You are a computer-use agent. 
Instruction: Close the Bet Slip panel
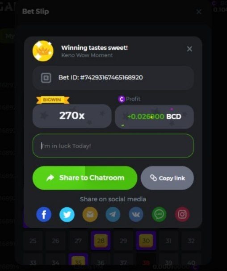(199, 12)
